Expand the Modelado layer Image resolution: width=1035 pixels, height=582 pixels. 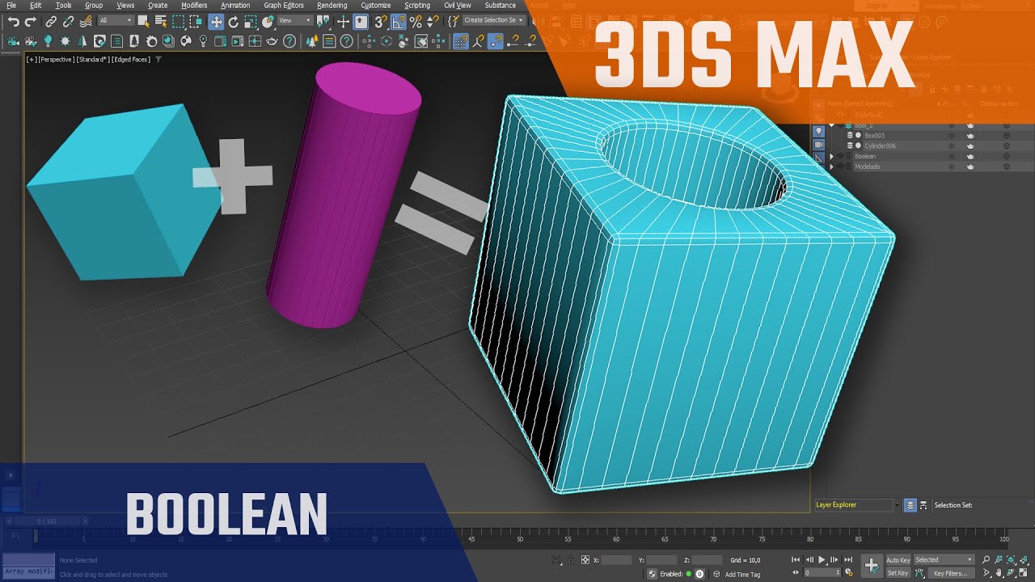point(831,166)
